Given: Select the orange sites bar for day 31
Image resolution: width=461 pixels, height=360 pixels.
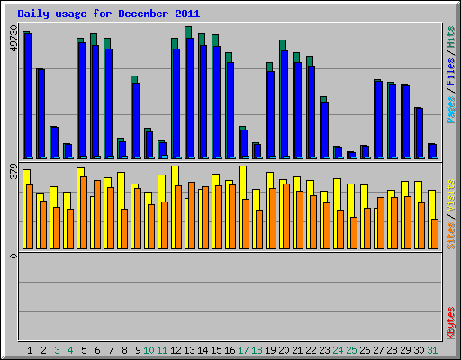Looking at the screenshot, I should [x=435, y=234].
